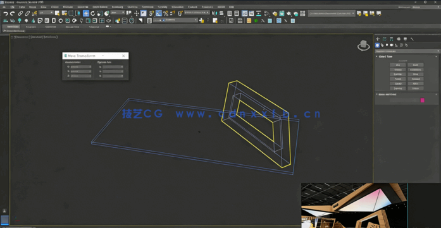Click the ViewCube in the viewport corner
441x228 pixels.
[364, 45]
